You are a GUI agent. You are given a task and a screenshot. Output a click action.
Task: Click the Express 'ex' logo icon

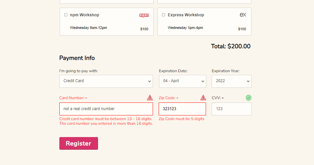tap(243, 15)
